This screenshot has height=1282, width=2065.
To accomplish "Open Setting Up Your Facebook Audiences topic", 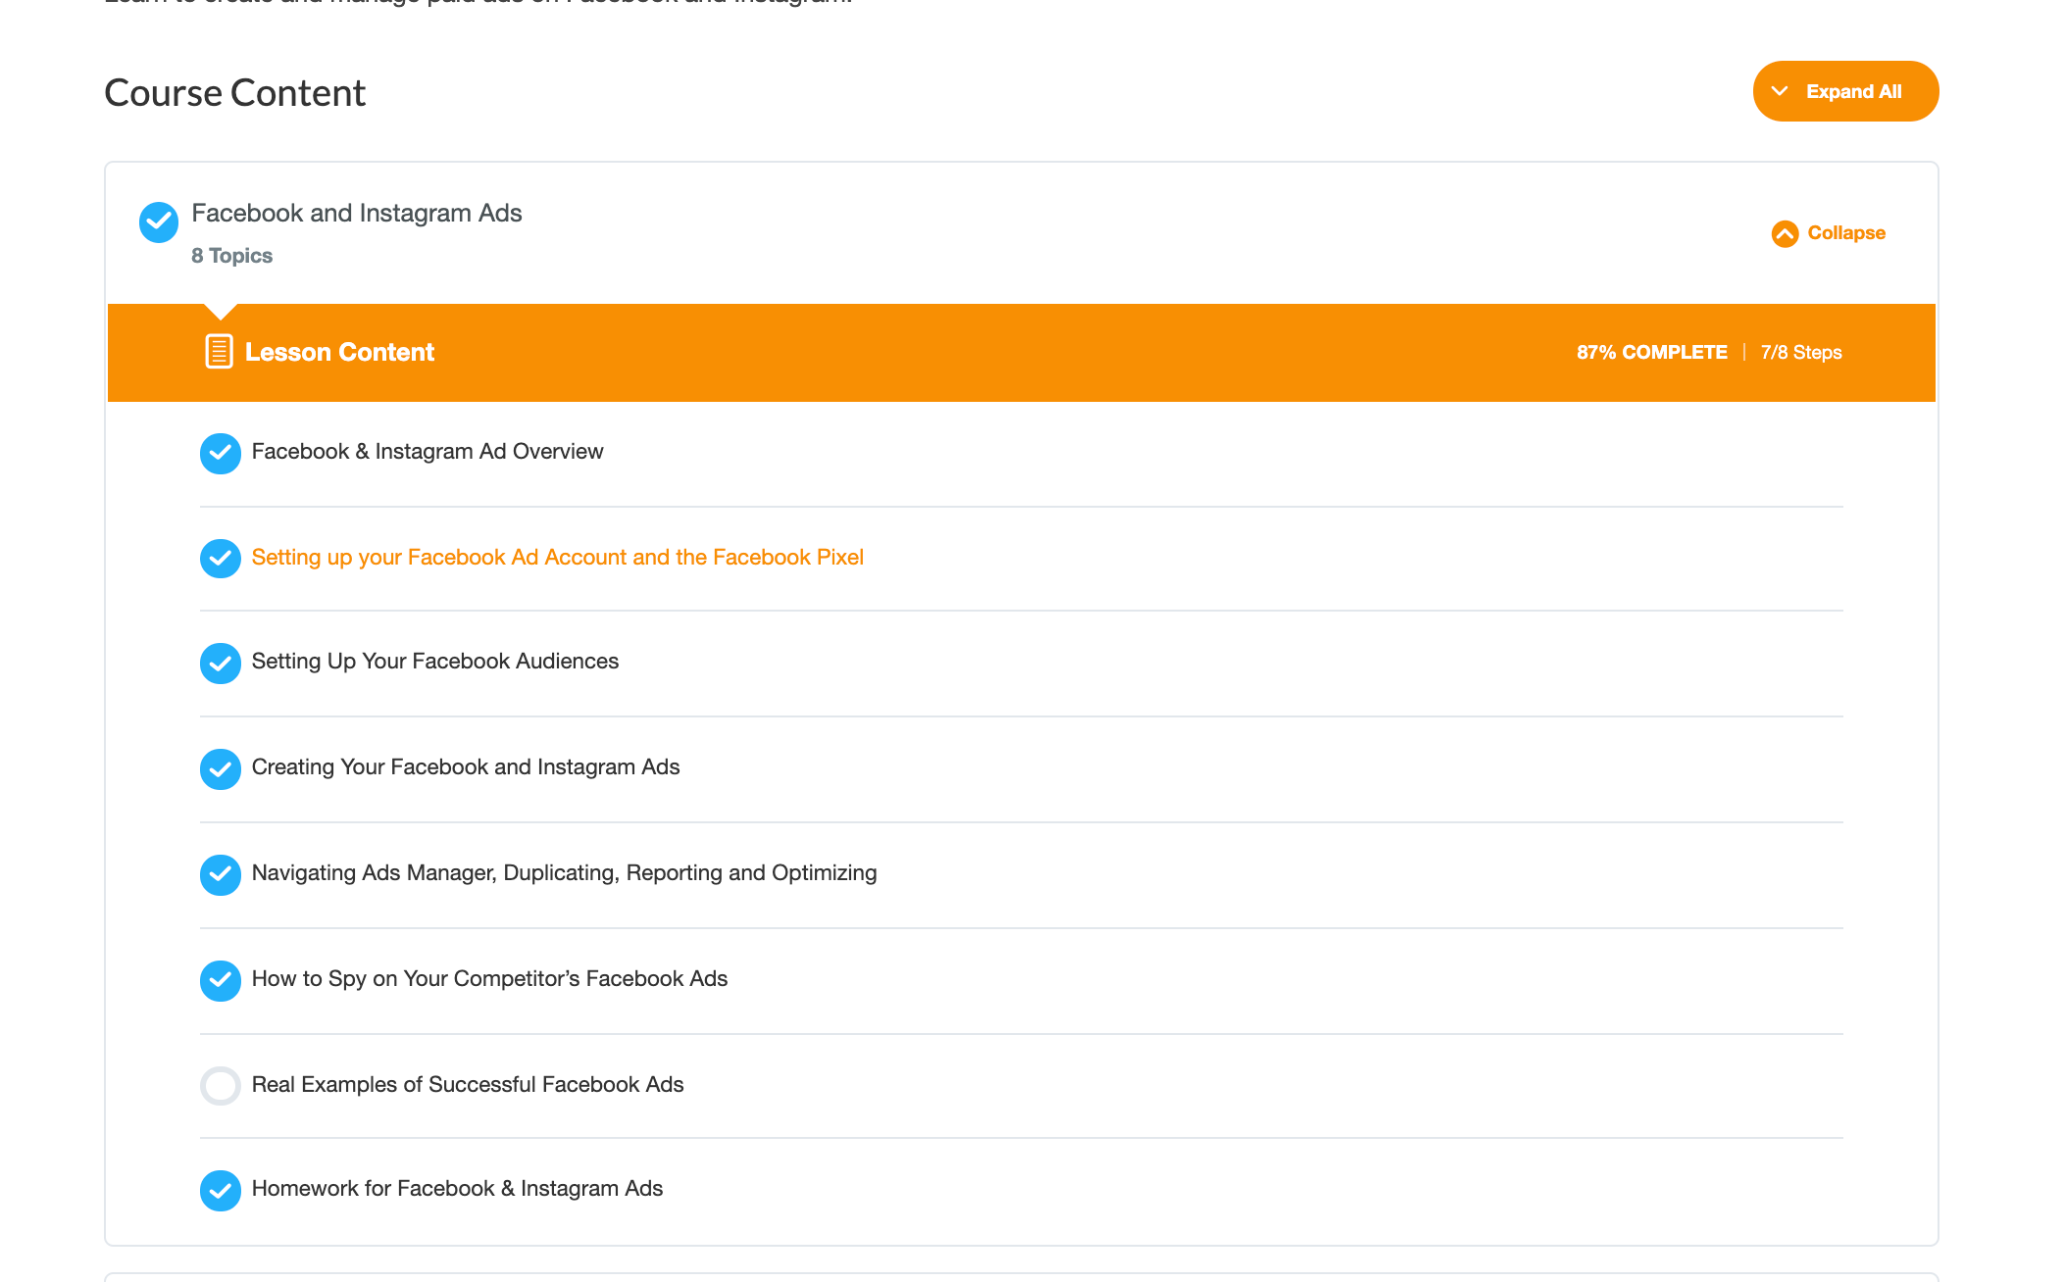I will coord(435,662).
